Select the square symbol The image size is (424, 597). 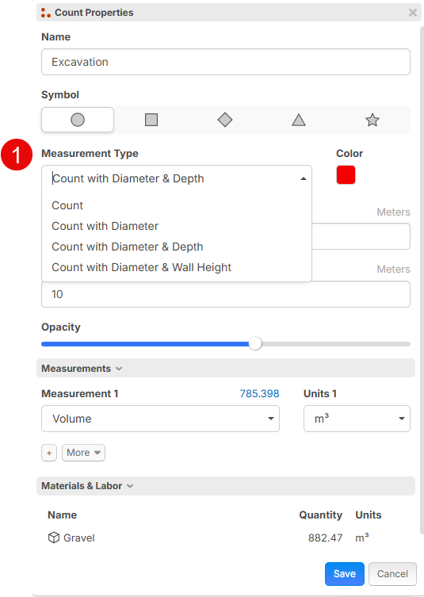click(151, 120)
